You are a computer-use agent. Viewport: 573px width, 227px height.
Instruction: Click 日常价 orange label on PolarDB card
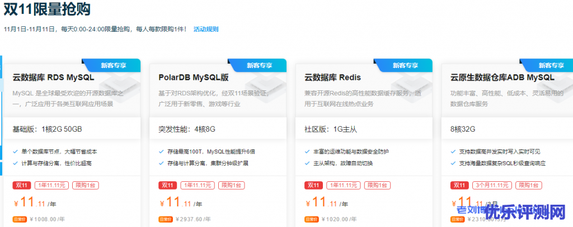(x=165, y=219)
